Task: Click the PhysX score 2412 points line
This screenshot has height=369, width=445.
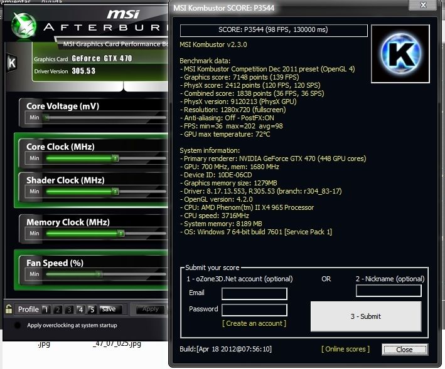Action: [x=250, y=85]
